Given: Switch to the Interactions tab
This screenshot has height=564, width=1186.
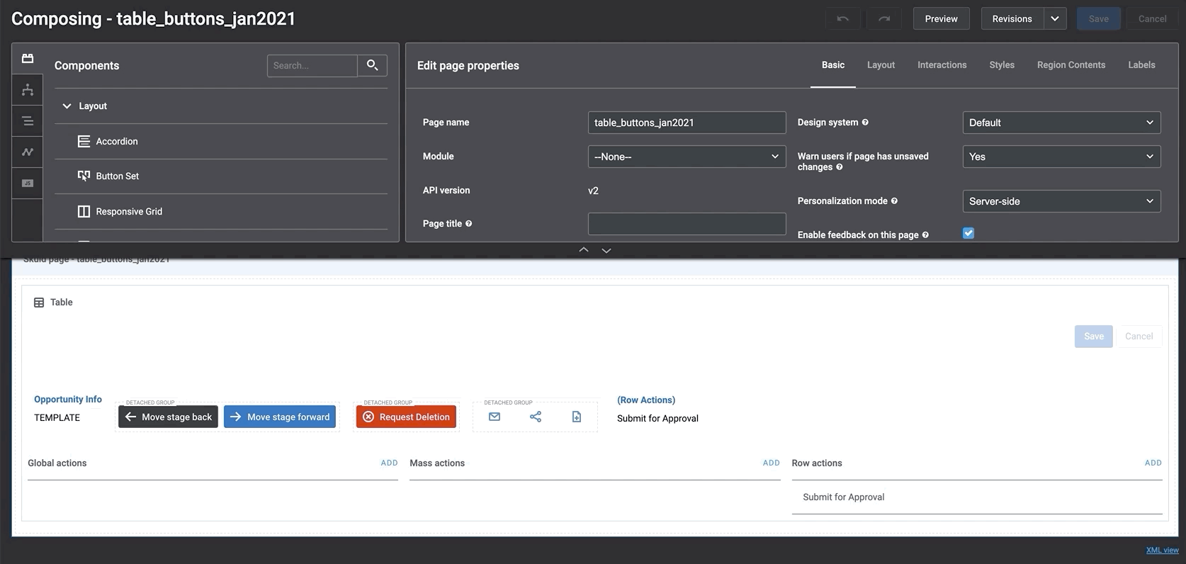Looking at the screenshot, I should (942, 64).
